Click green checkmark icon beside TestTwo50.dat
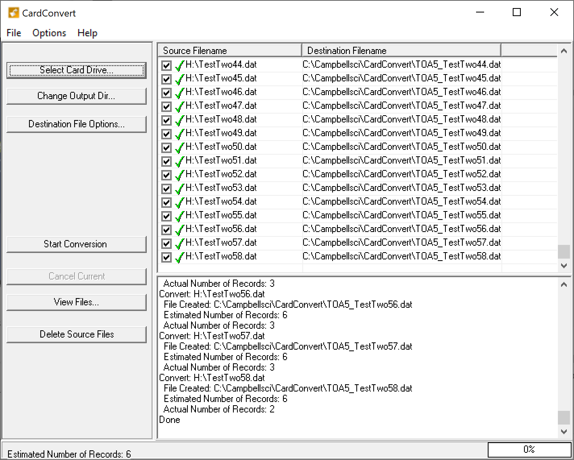The image size is (574, 460). pos(180,147)
